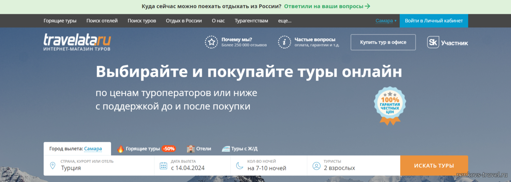Click the 100% гарантия честных цен badge

point(390,106)
